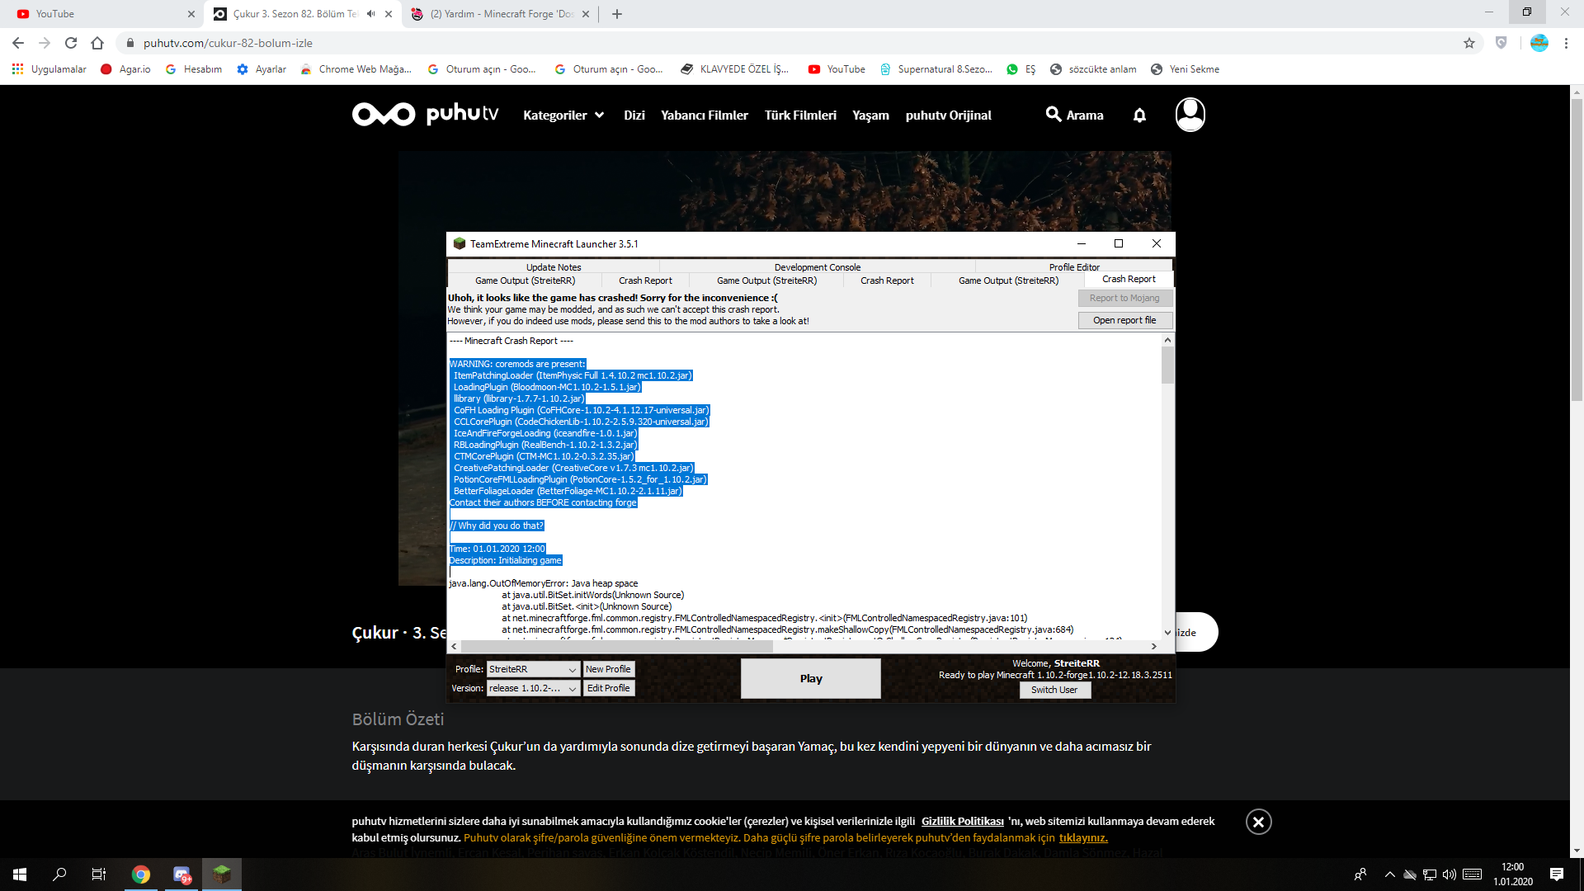Mute audio on the Çukur tab

[371, 14]
